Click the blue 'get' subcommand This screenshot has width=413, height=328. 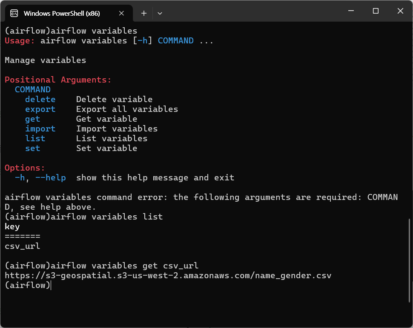point(33,119)
